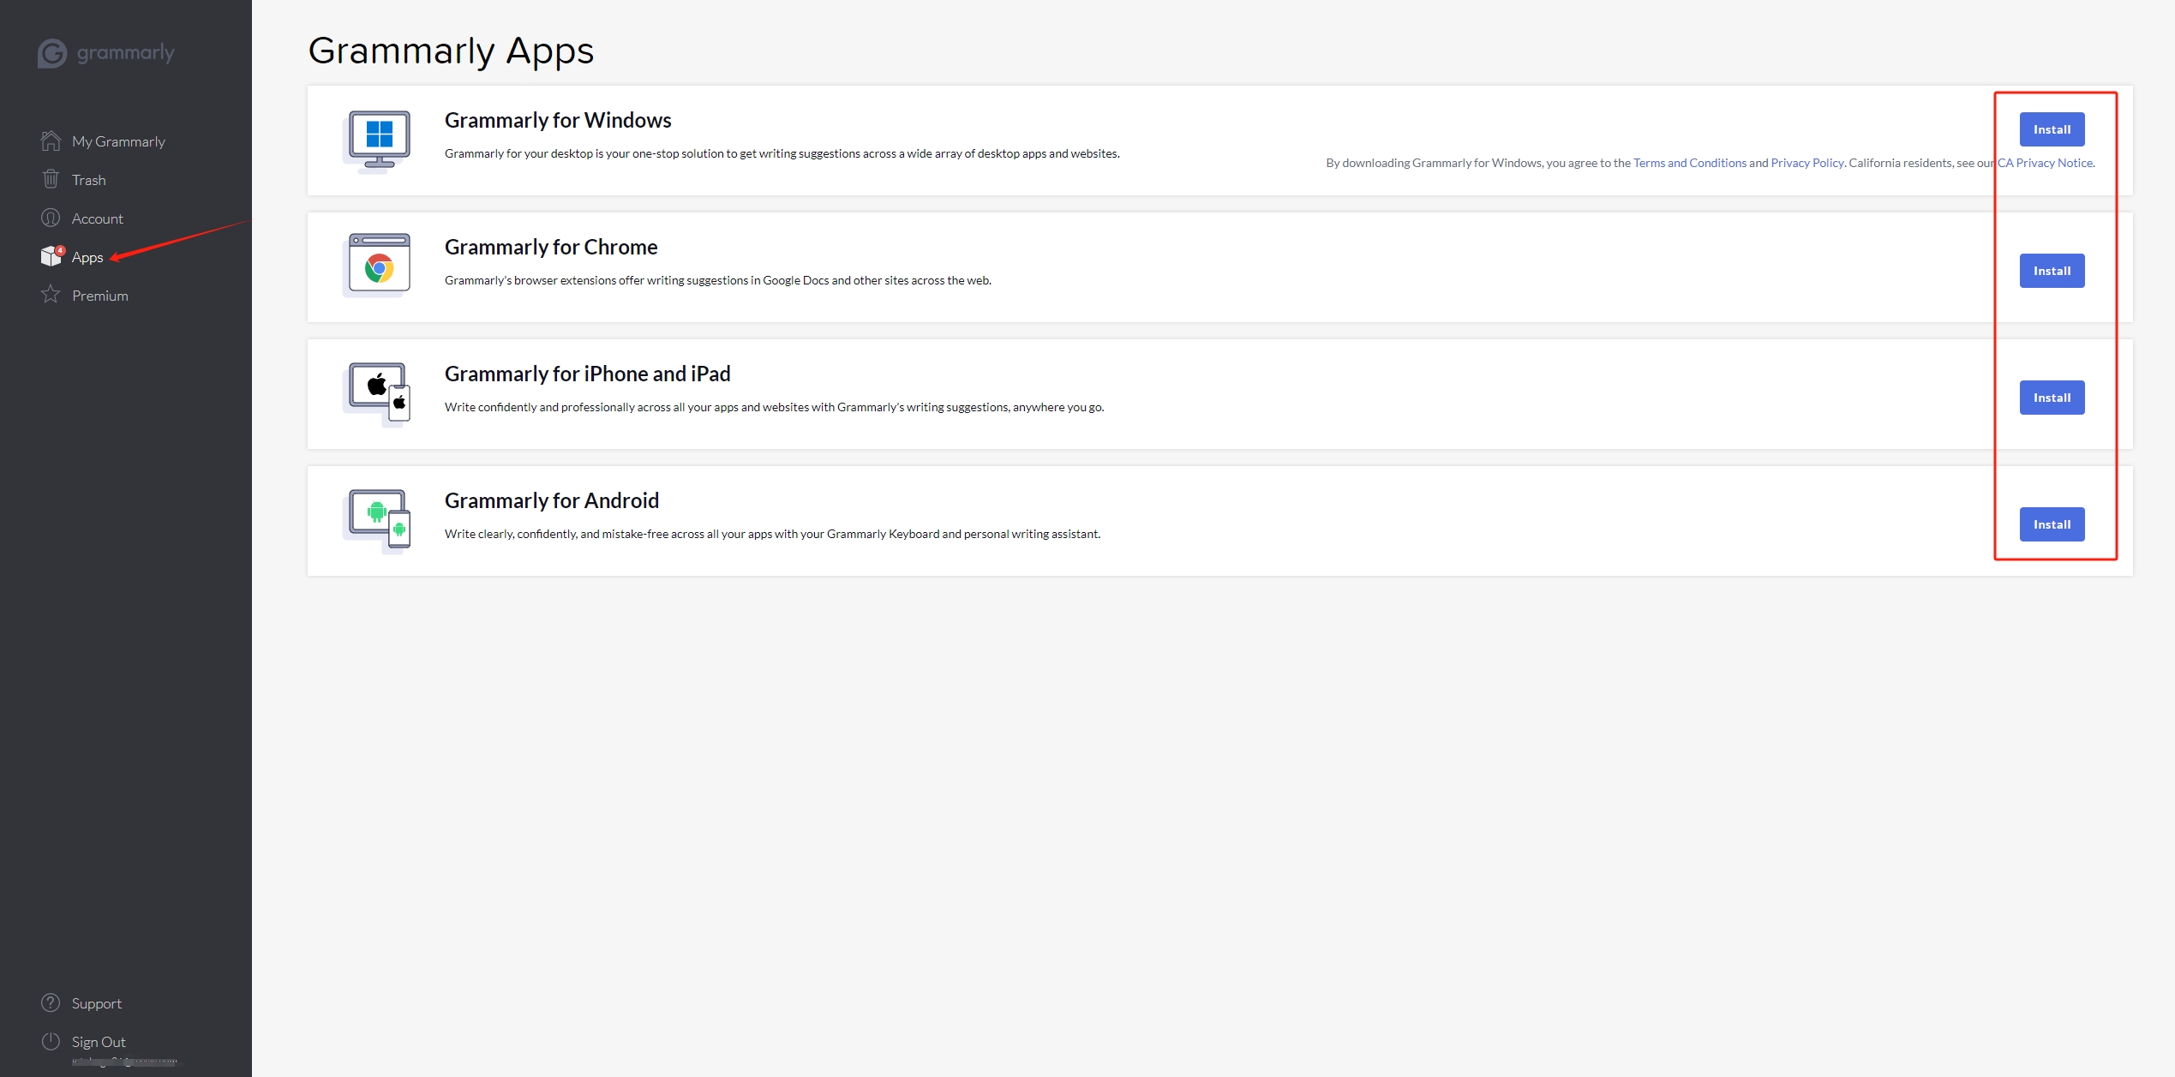Open the Privacy Policy link

click(1807, 163)
